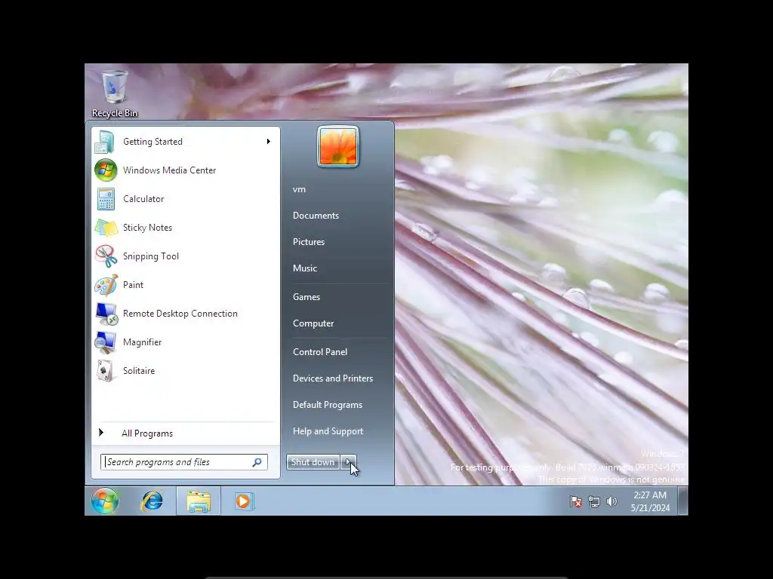Expand Getting Started submenu arrow
The width and height of the screenshot is (773, 579).
click(x=268, y=142)
